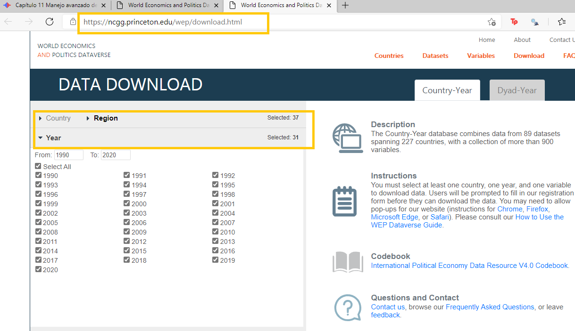Open the favorites list icon

561,22
